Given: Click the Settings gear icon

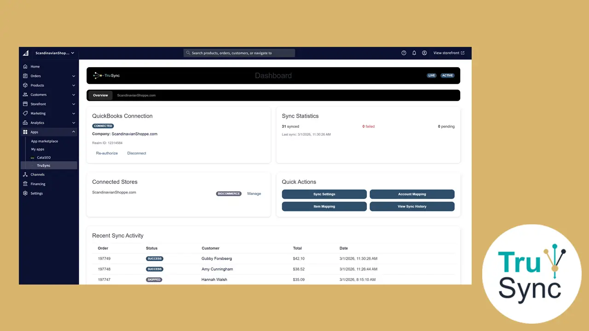Looking at the screenshot, I should point(25,193).
